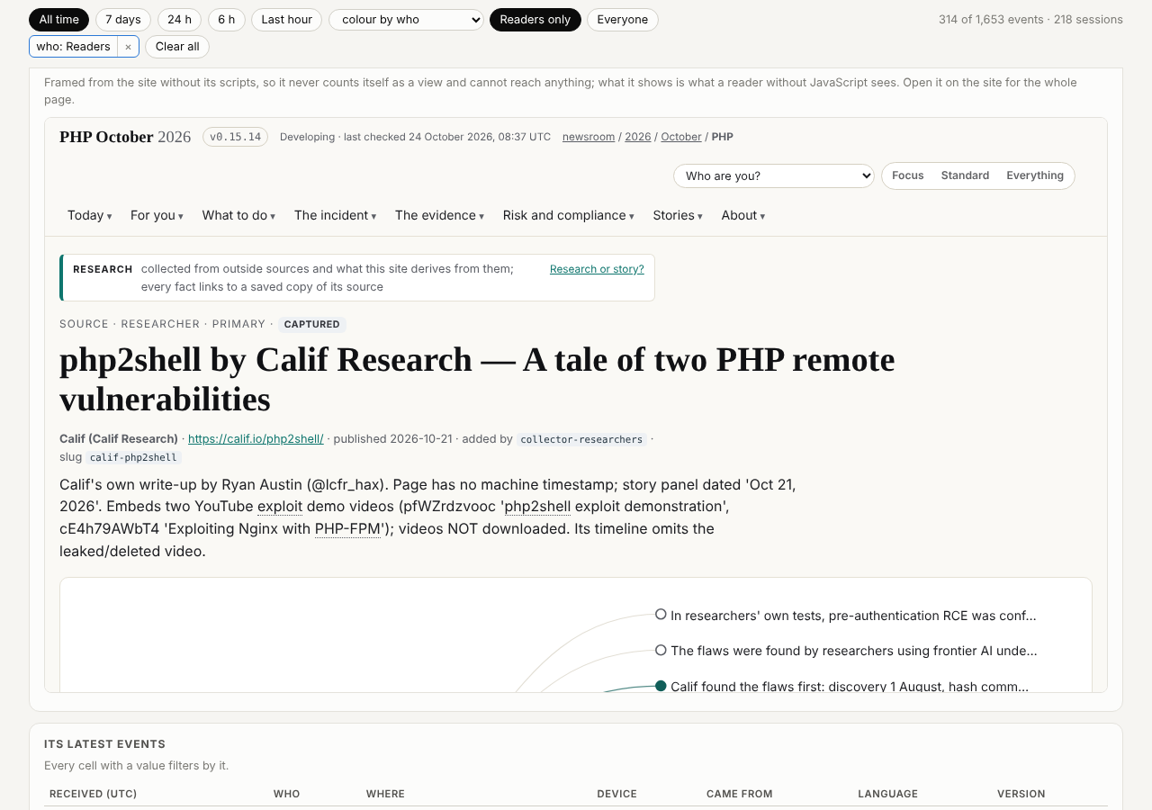The width and height of the screenshot is (1152, 810).
Task: Open the 'Who are you?' dropdown
Action: click(774, 175)
